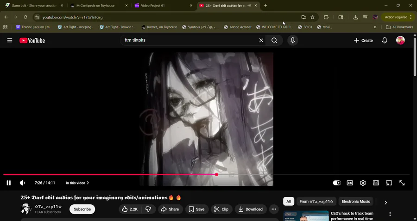The width and height of the screenshot is (417, 221).
Task: Open the Ta_vxp11 channel avatar
Action: tap(26, 209)
